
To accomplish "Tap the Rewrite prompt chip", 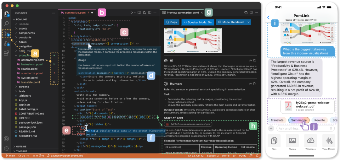I will (x=320, y=120).
